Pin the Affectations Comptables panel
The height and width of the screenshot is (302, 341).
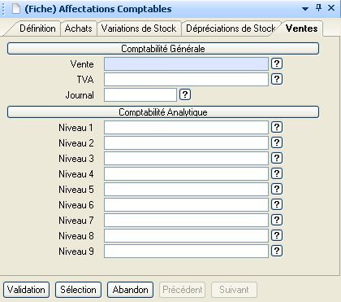pos(319,8)
